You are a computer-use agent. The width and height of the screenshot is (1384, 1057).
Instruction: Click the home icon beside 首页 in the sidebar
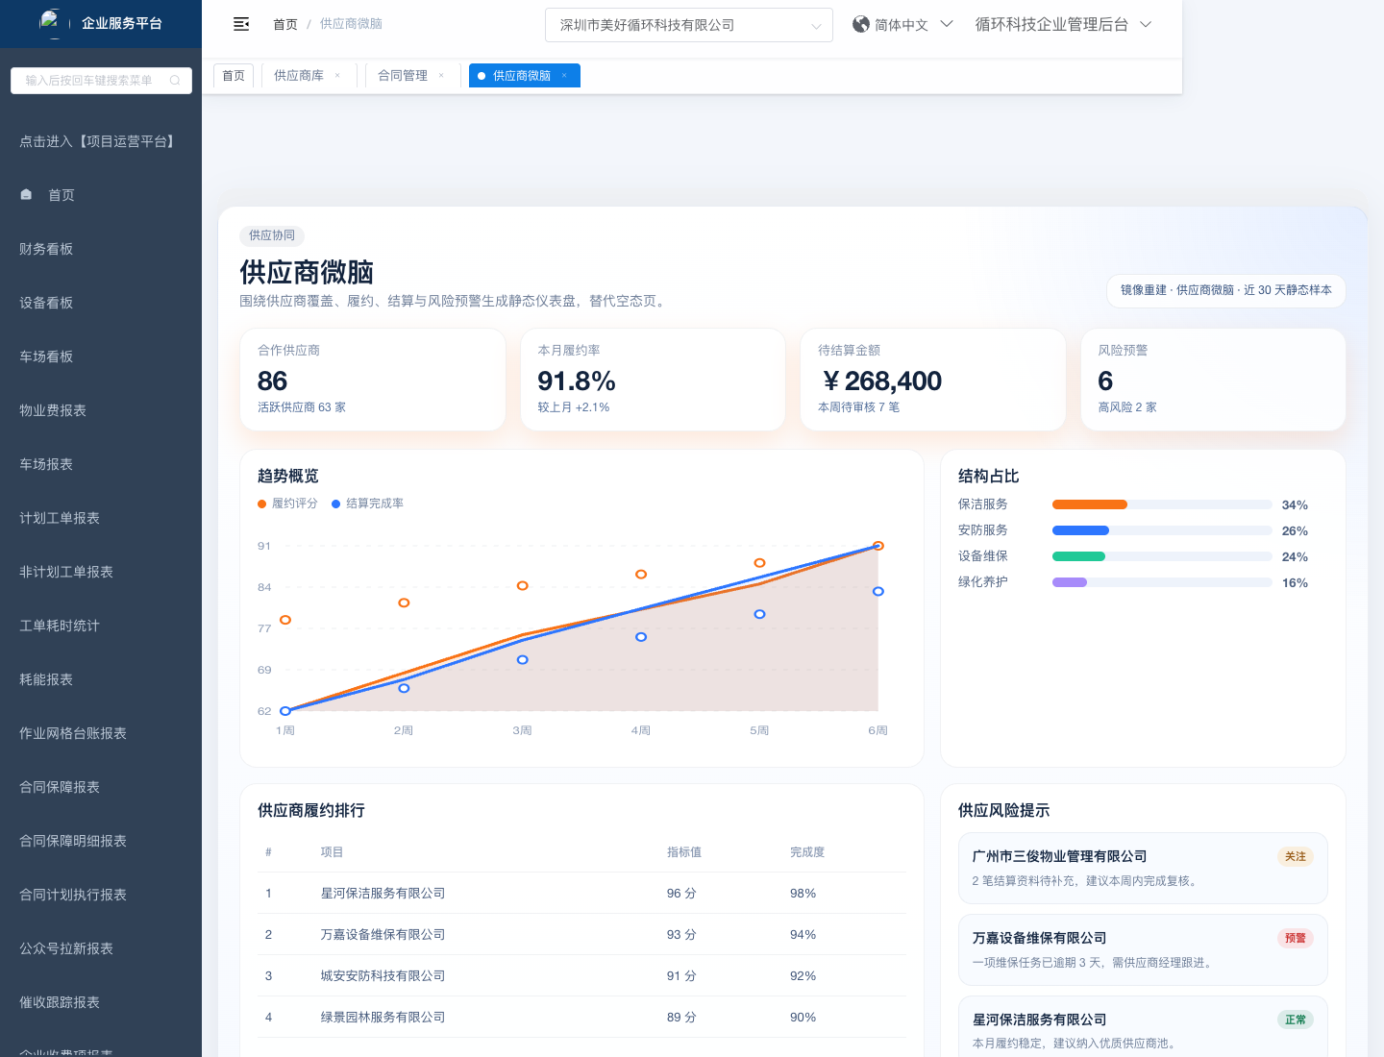26,194
